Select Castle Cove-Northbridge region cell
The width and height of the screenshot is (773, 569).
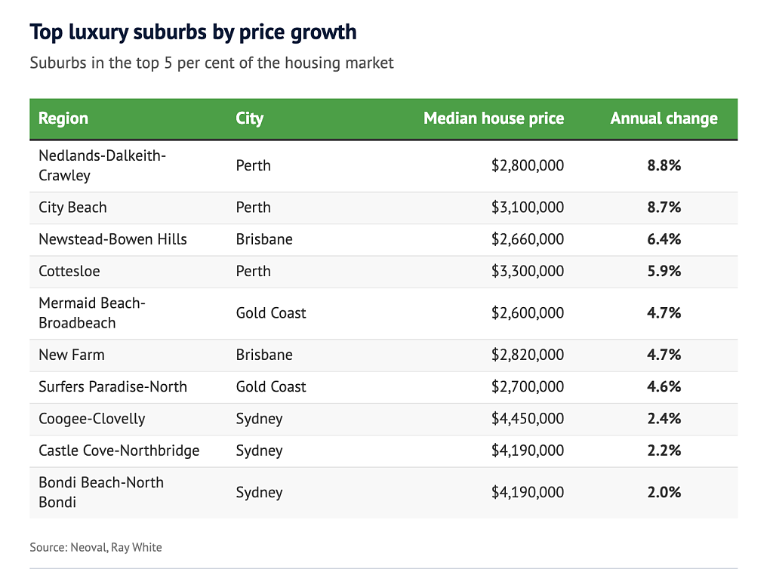(119, 451)
